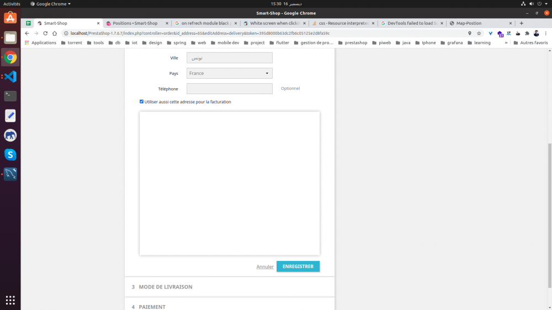Click the Annuler link
The image size is (552, 310).
pyautogui.click(x=265, y=267)
